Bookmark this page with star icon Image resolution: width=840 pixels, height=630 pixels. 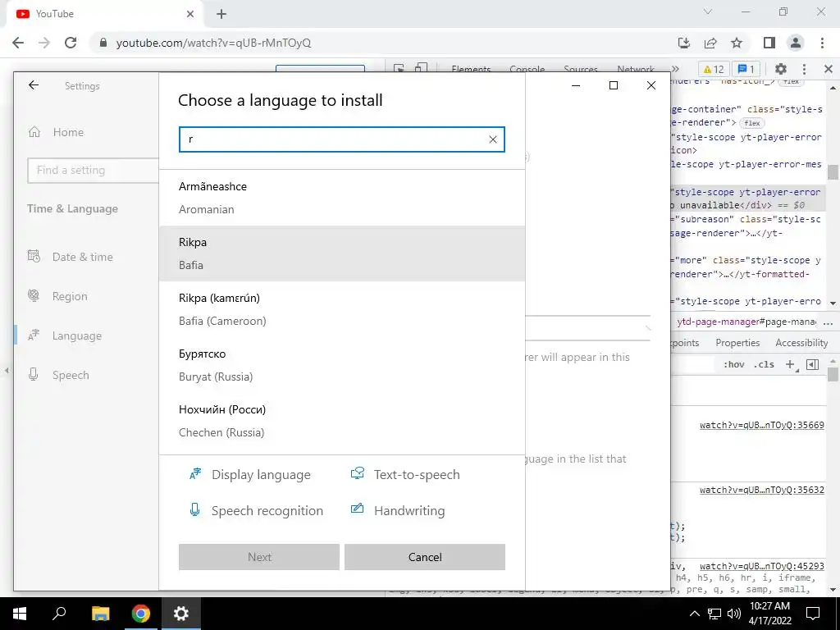737,43
